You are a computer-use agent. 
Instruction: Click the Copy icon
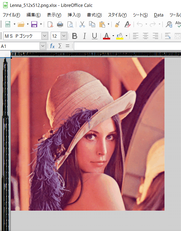click(92, 24)
